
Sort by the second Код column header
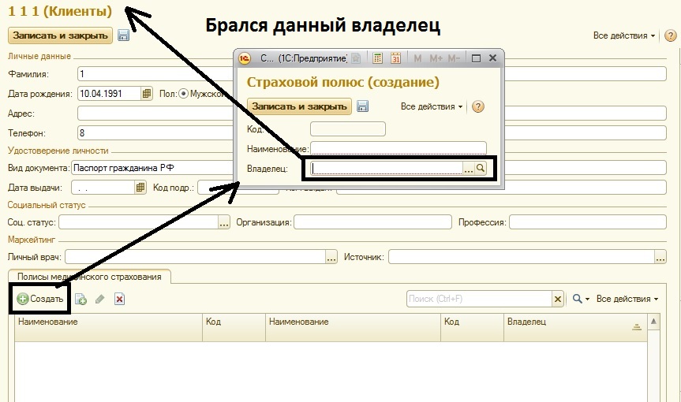[472, 327]
